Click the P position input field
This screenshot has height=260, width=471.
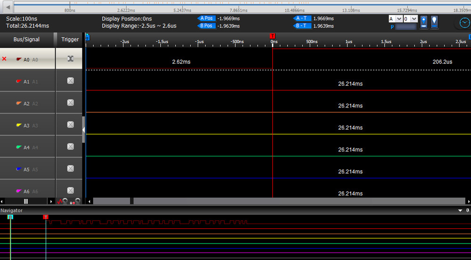pyautogui.click(x=406, y=27)
